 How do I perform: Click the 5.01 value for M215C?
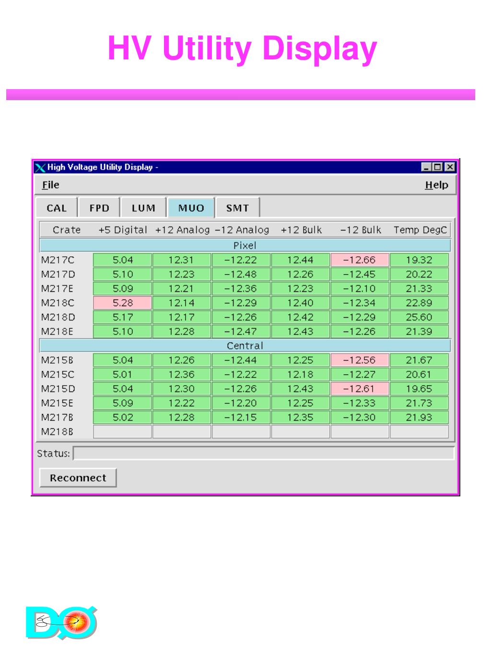[x=122, y=374]
